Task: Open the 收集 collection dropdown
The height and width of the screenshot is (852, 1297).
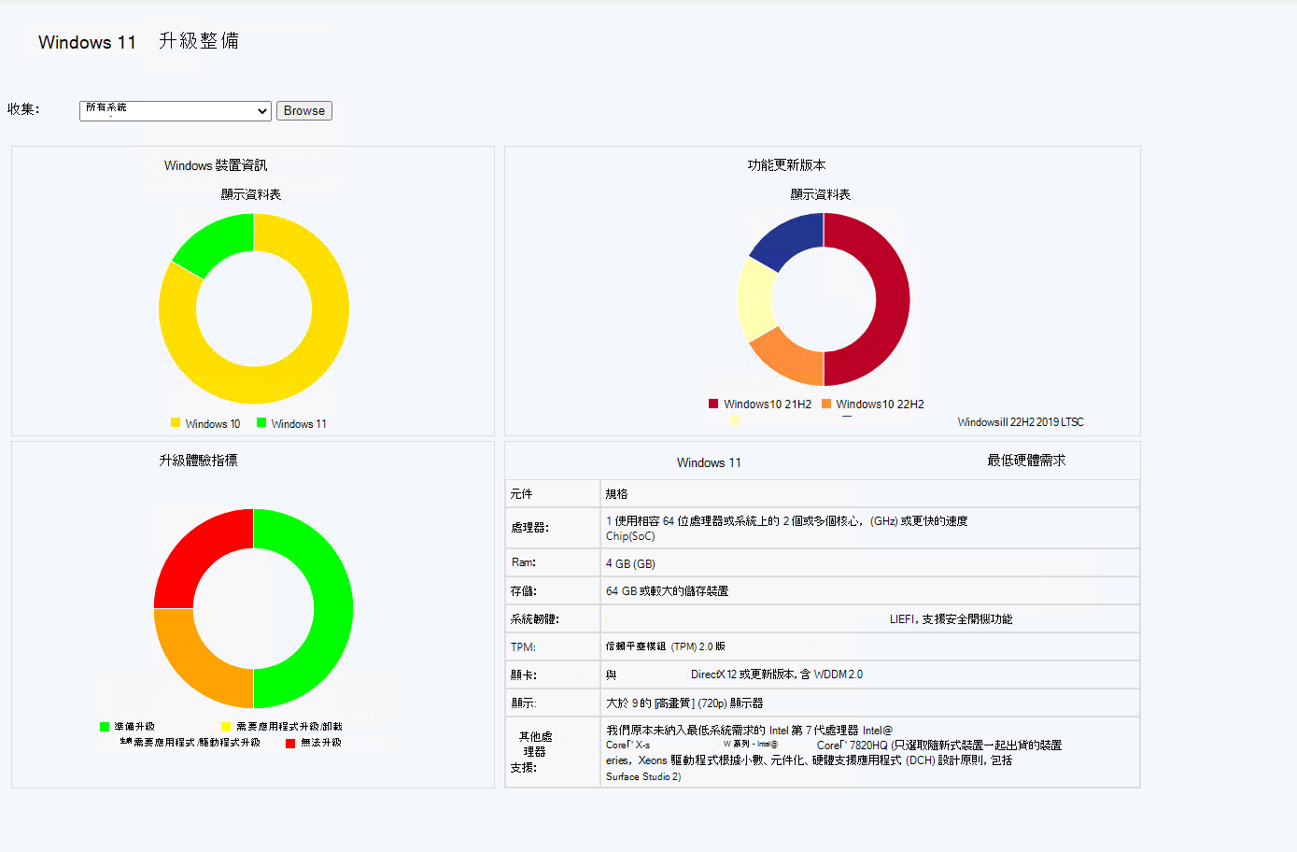Action: 176,110
